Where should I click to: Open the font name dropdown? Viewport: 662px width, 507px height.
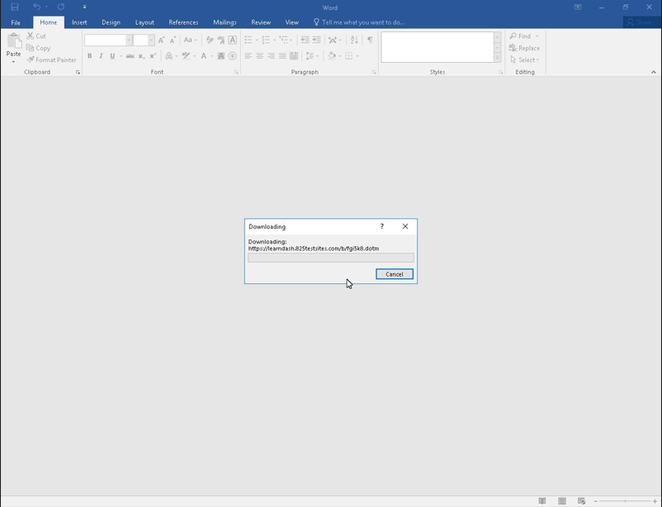[129, 40]
